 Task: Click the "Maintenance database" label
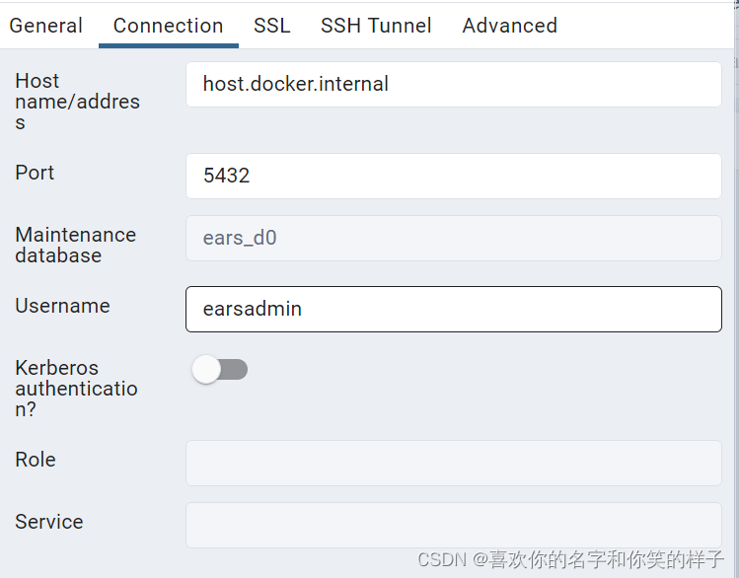click(75, 245)
